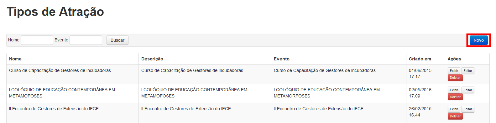Click Editar for Curso de Capacitação row
Screen dimensions: 496x123
click(x=468, y=71)
